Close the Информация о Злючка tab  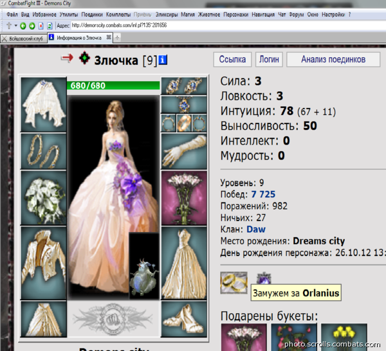coord(109,37)
